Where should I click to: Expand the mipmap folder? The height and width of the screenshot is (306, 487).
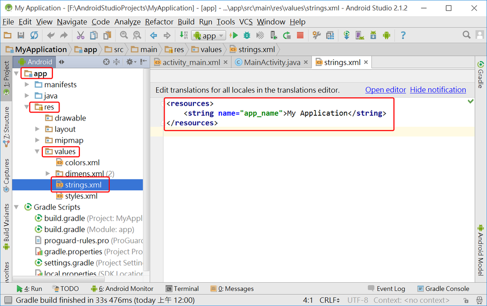tap(37, 140)
